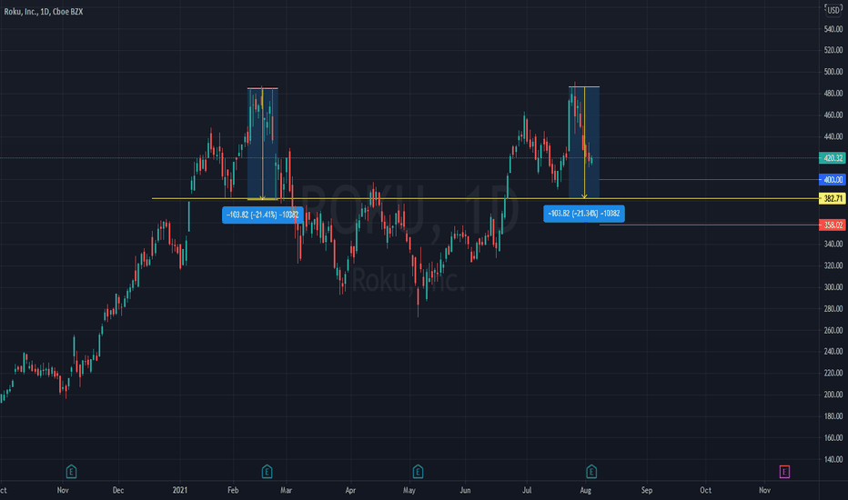848x500 pixels.
Task: Click the 340.00 price axis label
Action: coord(833,244)
